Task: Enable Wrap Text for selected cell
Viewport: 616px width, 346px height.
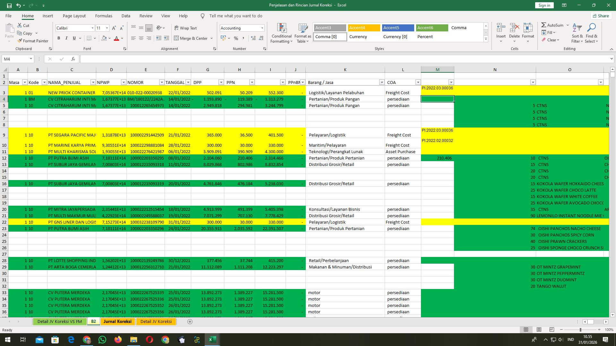Action: tap(185, 28)
